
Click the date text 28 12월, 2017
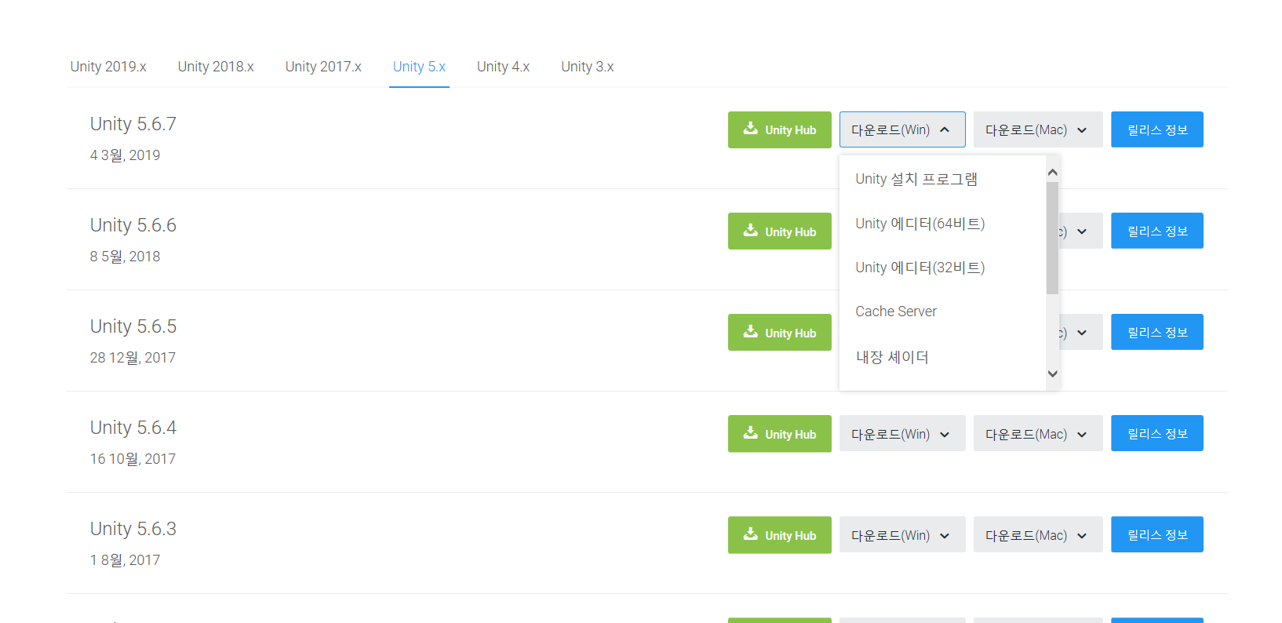coord(133,358)
